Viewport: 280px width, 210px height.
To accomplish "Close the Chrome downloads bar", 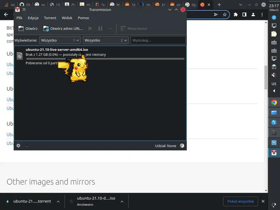I will [263, 201].
